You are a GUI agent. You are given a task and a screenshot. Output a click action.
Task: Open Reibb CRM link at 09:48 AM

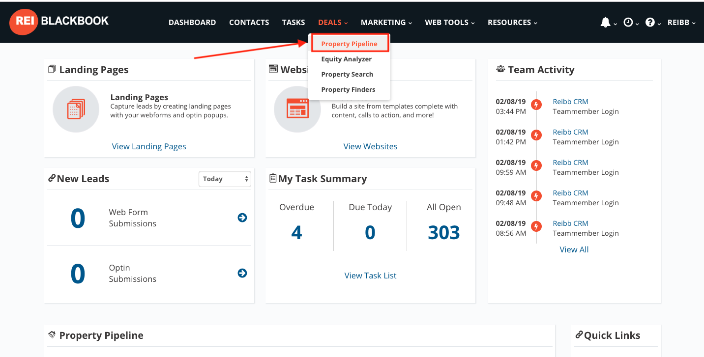[x=570, y=193]
